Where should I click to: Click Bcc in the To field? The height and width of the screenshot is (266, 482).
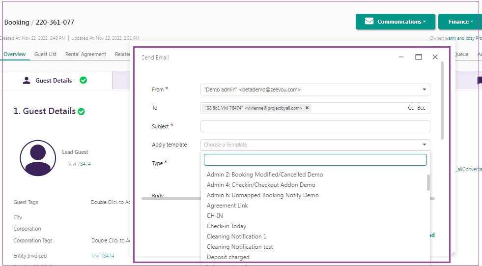coord(421,108)
